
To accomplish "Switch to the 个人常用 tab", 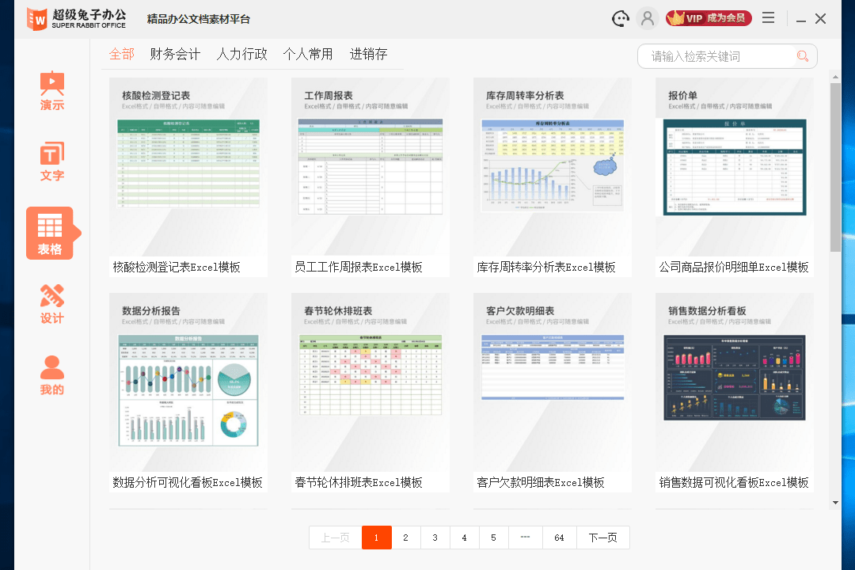I will (308, 54).
